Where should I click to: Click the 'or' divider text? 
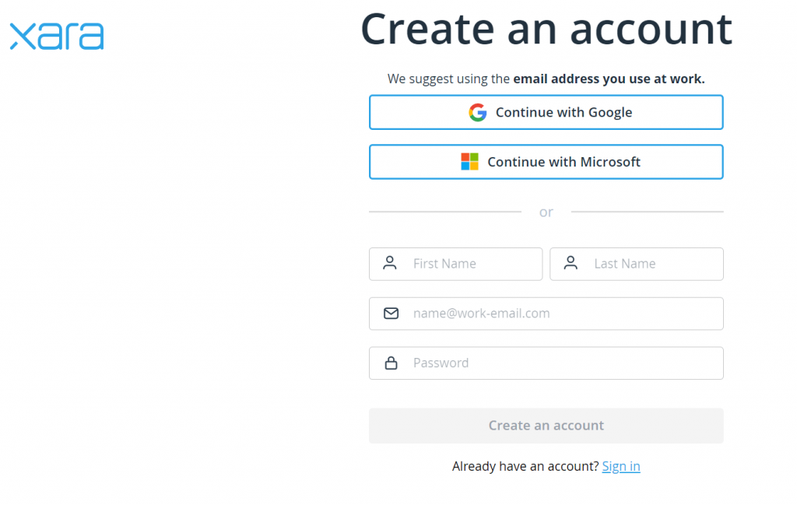(546, 212)
